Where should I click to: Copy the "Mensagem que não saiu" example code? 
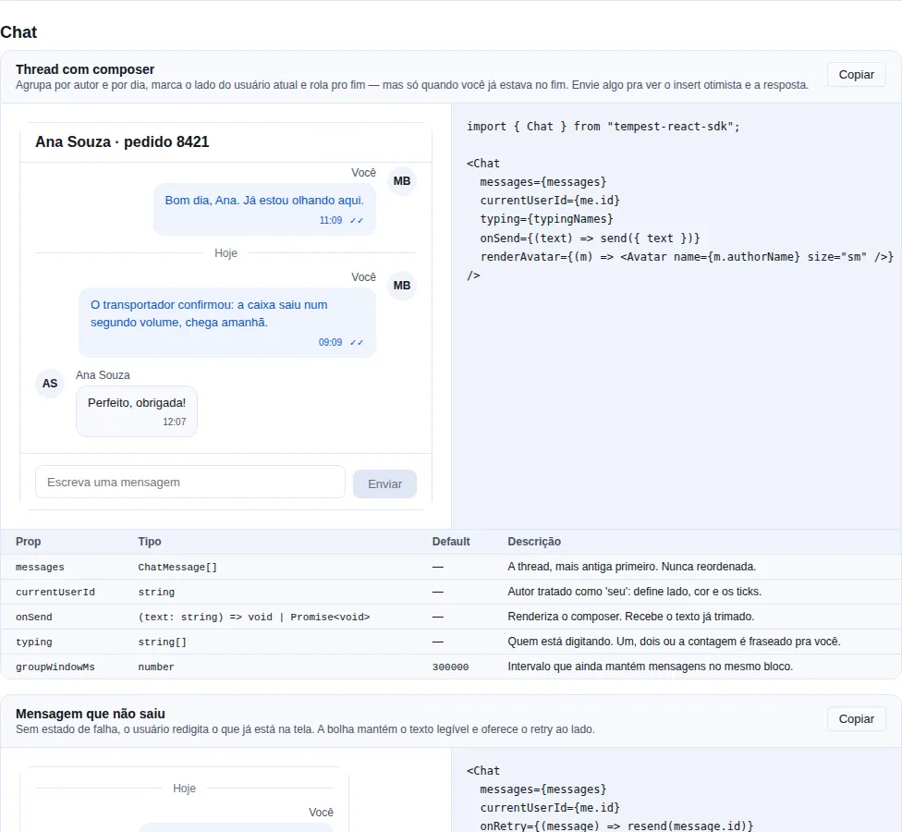point(856,718)
